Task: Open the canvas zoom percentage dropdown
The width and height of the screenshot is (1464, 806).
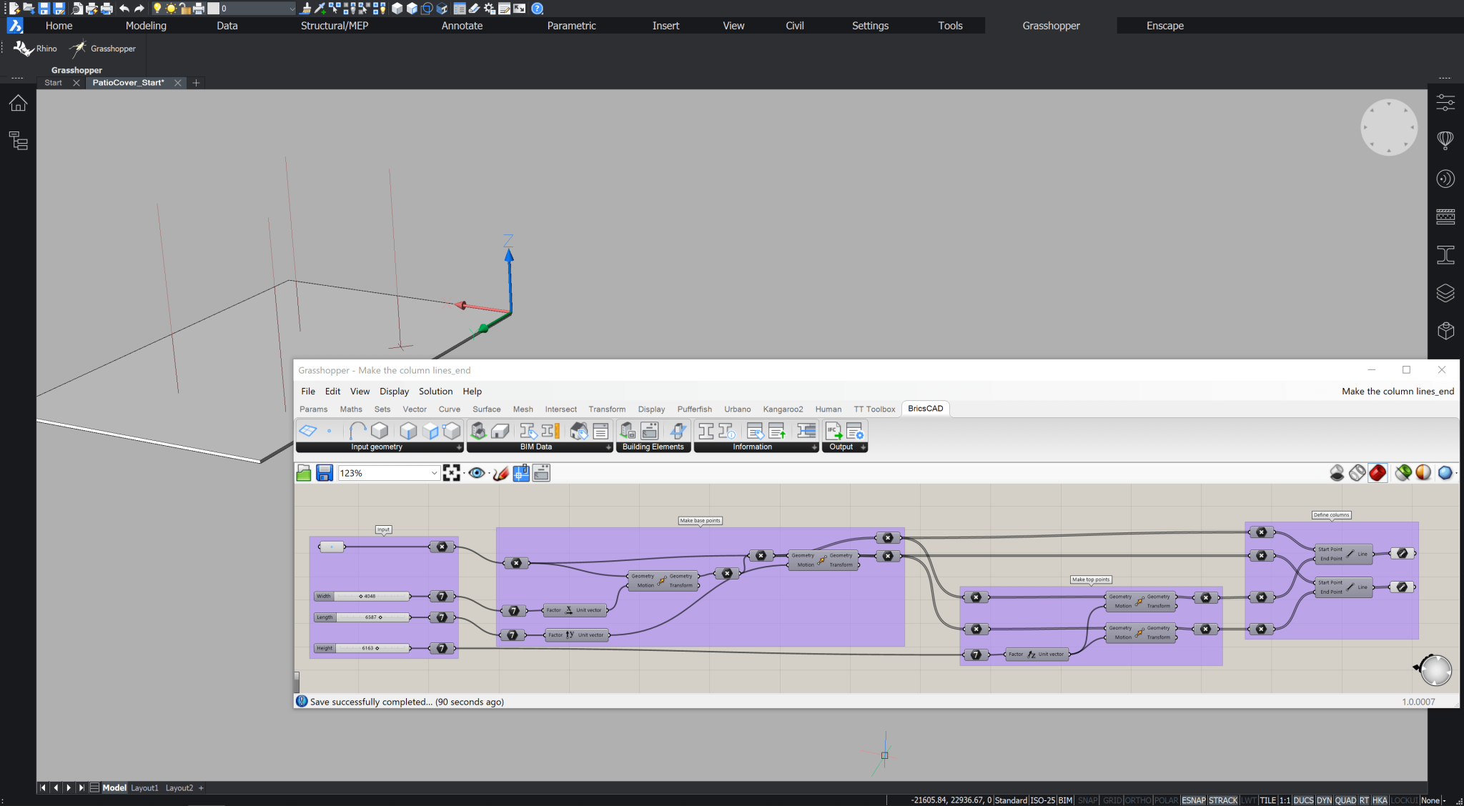Action: tap(434, 472)
